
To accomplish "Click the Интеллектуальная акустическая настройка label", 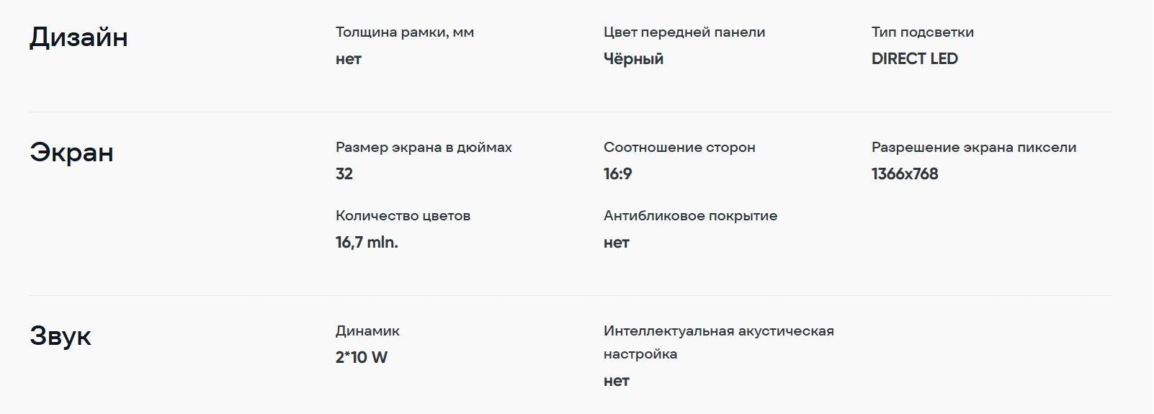I will [x=718, y=342].
